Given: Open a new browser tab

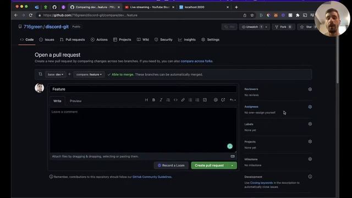Looking at the screenshot, I should pos(236,7).
